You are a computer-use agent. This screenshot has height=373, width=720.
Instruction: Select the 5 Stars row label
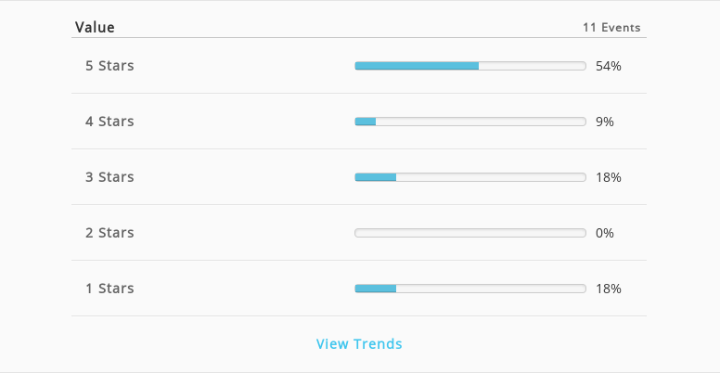pos(109,66)
